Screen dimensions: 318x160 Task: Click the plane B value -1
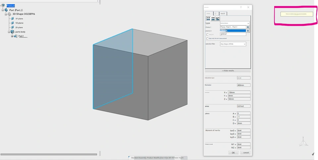click(243, 117)
